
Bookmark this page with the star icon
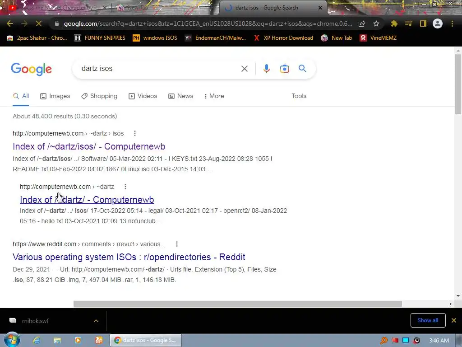[x=376, y=23]
